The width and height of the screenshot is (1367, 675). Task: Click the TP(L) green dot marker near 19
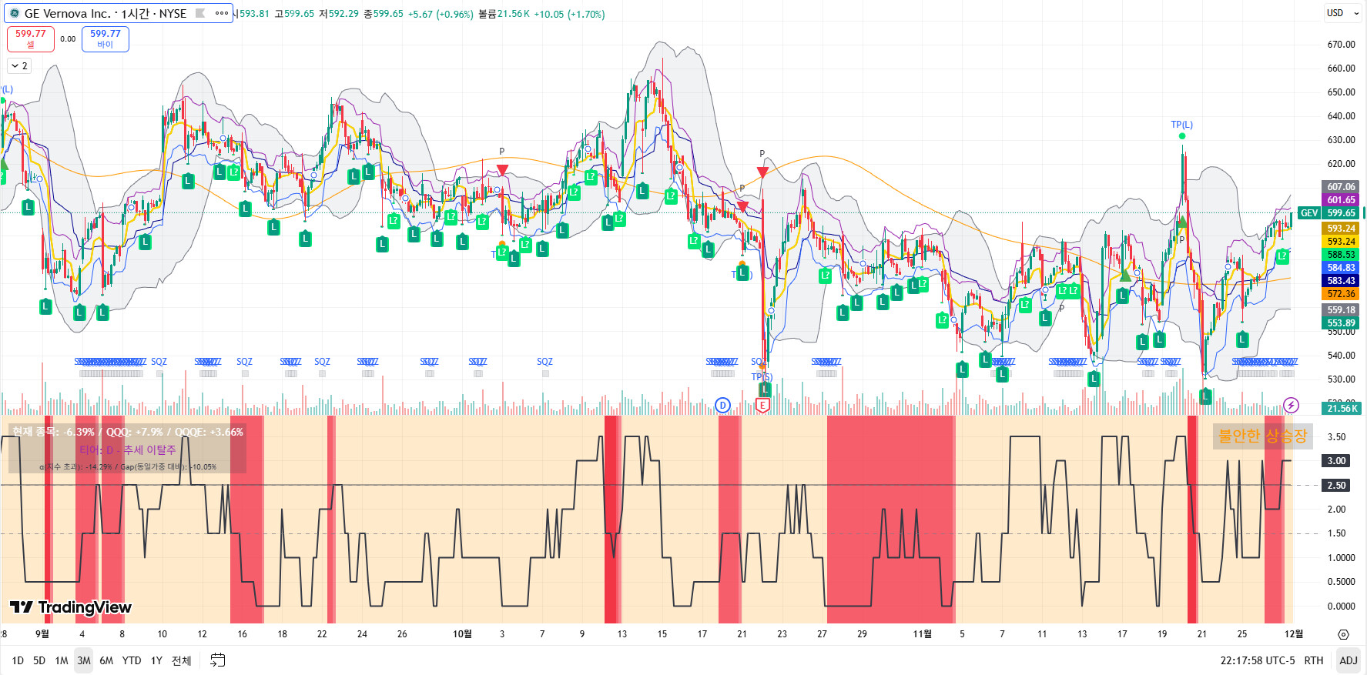coord(1182,136)
